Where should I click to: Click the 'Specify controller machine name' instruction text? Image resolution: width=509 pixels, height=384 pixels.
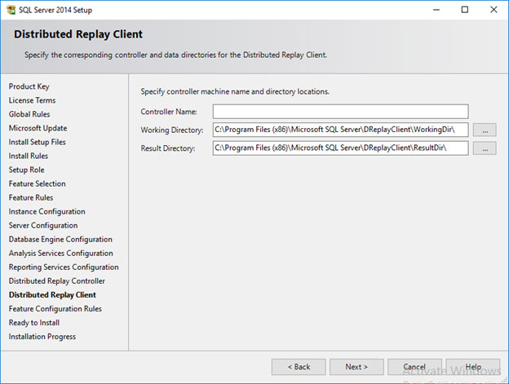point(235,92)
